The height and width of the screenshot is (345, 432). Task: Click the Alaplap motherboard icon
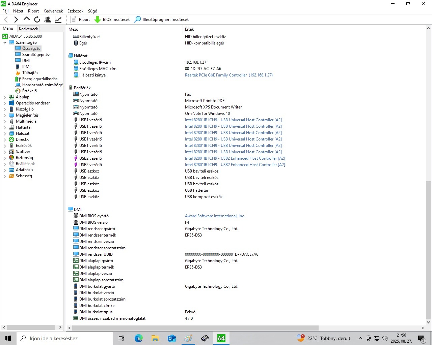point(11,97)
